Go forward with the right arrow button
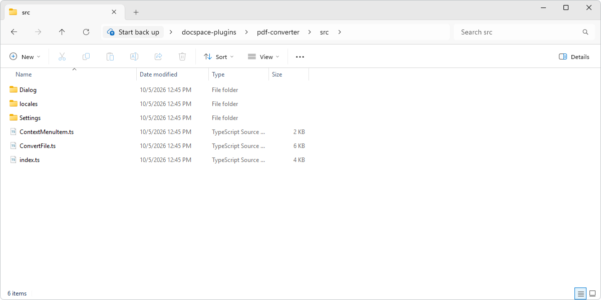Screen dimensions: 601x300 point(38,32)
